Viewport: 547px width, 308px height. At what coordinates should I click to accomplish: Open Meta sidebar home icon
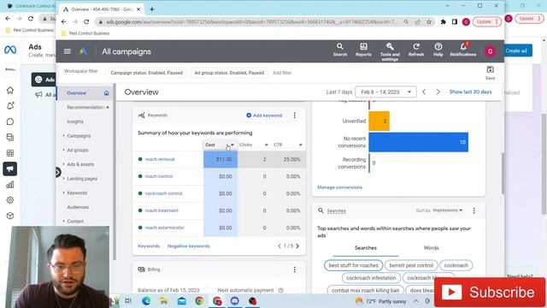pyautogui.click(x=10, y=91)
